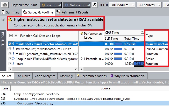Toggle the Not Vectorized filter

pos(77,5)
